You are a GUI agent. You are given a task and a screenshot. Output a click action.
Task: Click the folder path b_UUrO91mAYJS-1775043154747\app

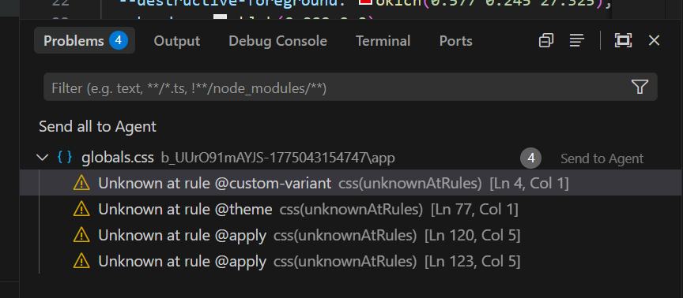tap(278, 158)
